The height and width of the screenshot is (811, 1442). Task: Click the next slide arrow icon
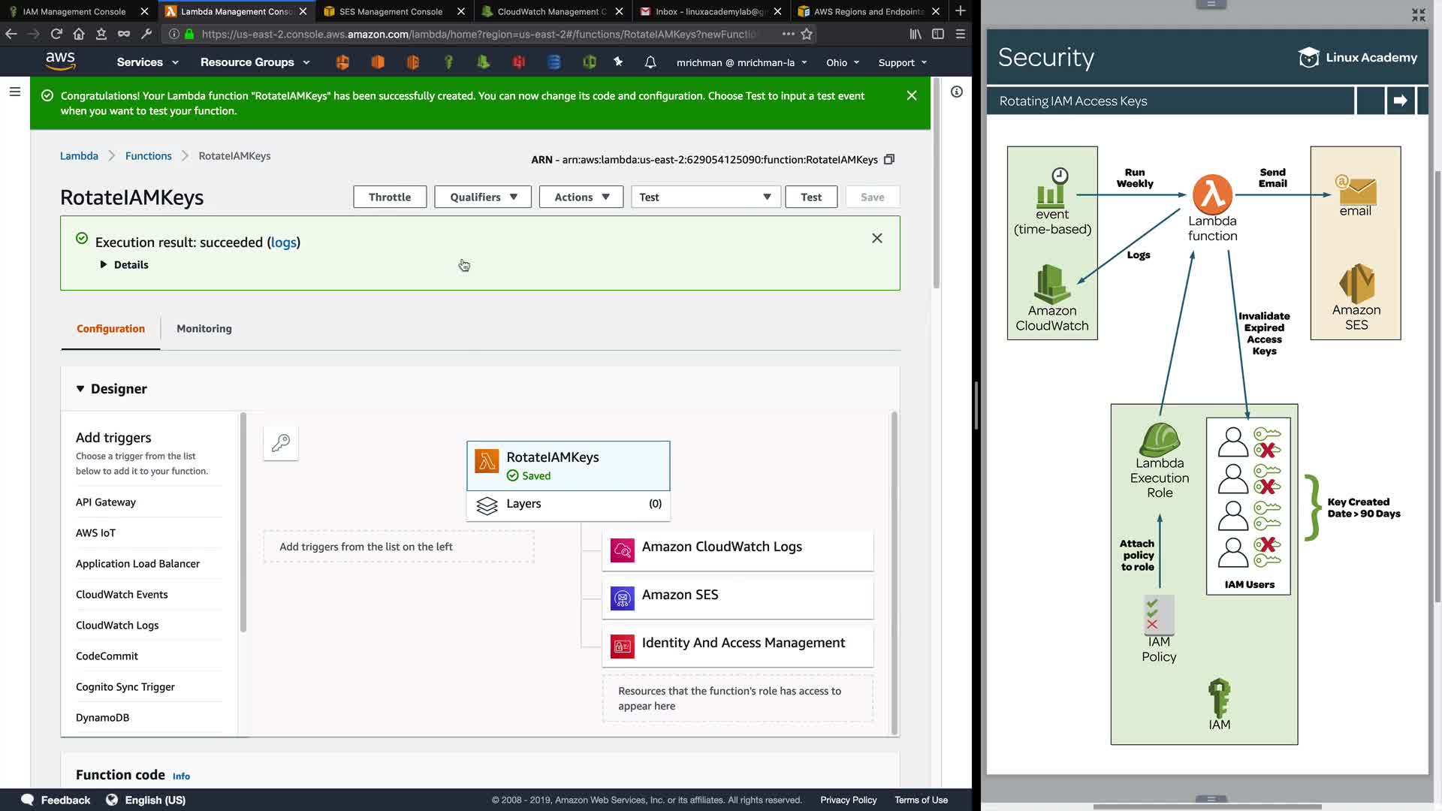[x=1400, y=101]
